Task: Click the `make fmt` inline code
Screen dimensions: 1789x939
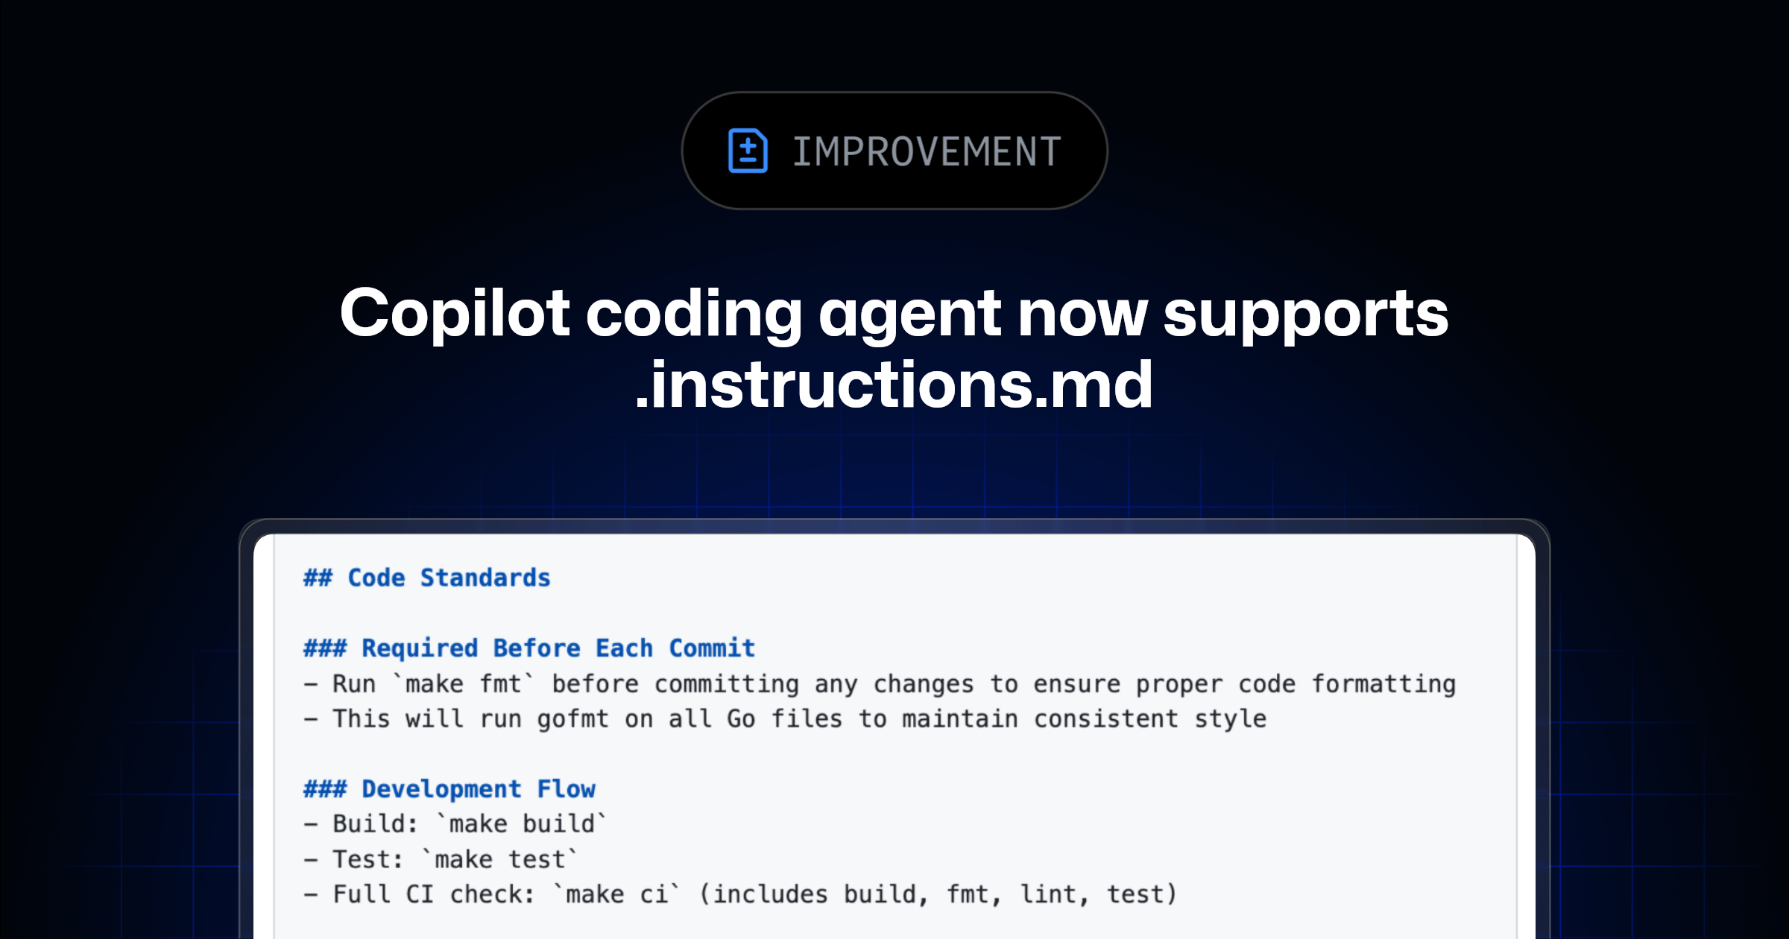Action: coord(464,683)
